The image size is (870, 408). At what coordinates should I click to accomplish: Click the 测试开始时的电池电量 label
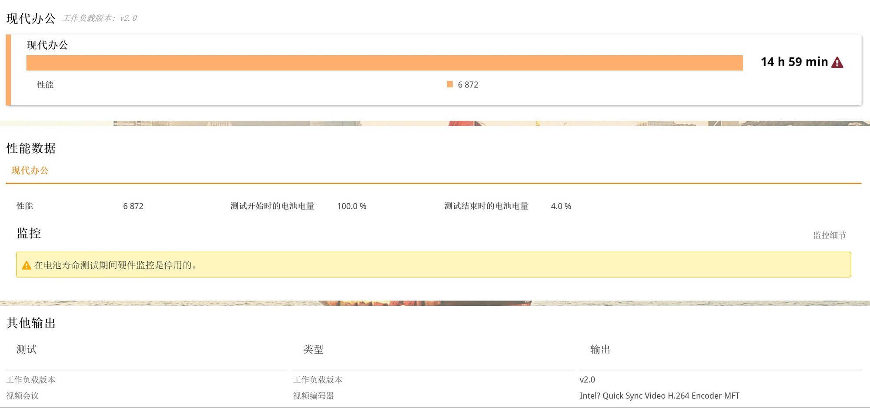272,206
